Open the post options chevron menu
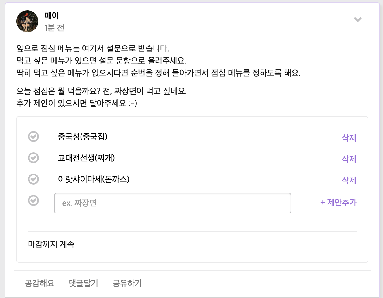This screenshot has height=298, width=383. pos(358,19)
